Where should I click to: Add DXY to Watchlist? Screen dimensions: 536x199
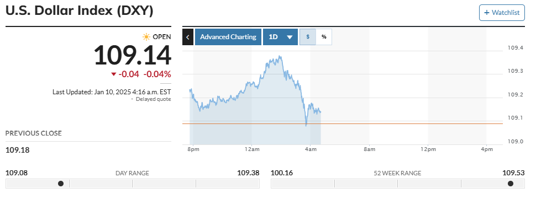tap(502, 13)
